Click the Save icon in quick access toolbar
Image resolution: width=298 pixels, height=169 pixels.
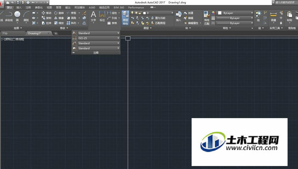click(x=18, y=2)
